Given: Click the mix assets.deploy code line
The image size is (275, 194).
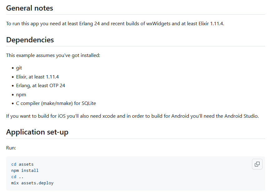Looking at the screenshot, I should pyautogui.click(x=32, y=183).
